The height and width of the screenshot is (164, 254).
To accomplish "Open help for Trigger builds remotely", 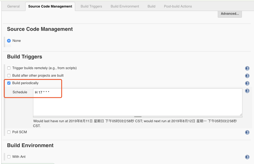I will coord(247,68).
